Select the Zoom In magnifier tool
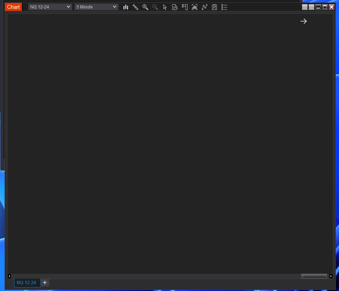Screen dimensions: 339x291 (145, 7)
